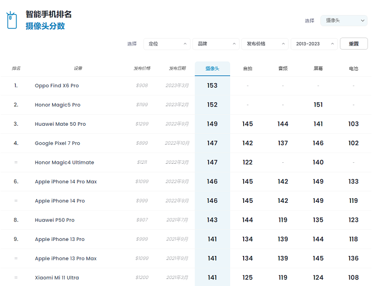
Task: Click the 智能手机排名 page title
Action: [x=49, y=14]
